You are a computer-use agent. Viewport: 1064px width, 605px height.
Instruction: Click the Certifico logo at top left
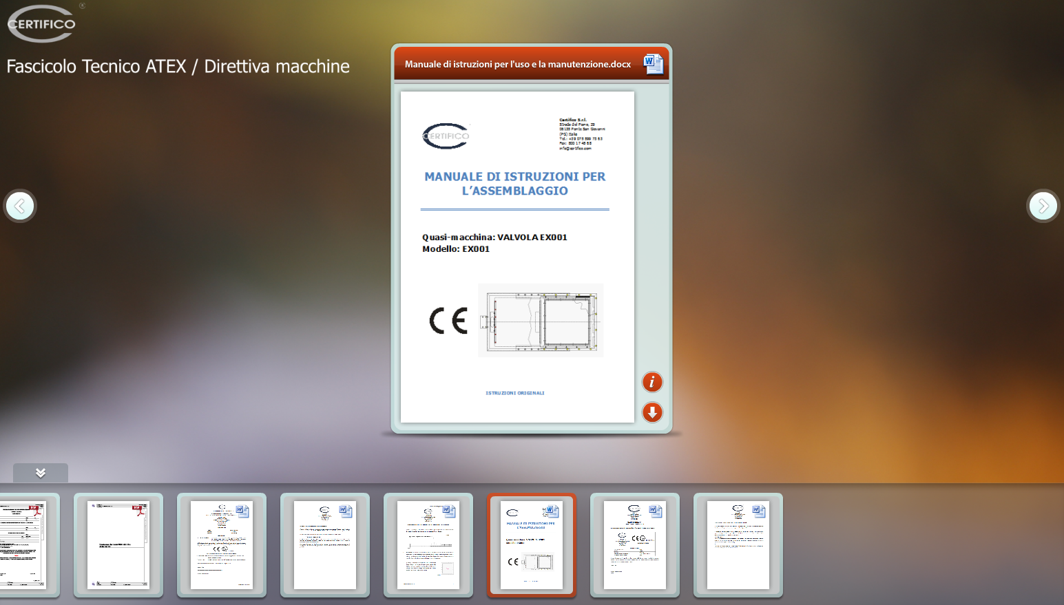click(42, 24)
